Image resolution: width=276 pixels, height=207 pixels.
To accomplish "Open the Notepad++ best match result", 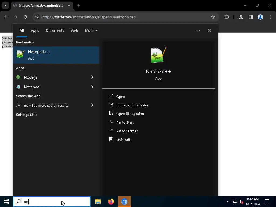I will point(56,55).
